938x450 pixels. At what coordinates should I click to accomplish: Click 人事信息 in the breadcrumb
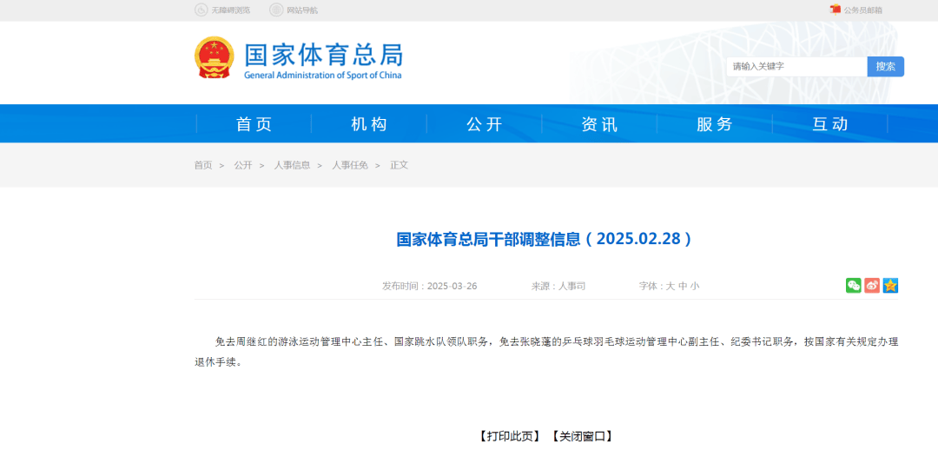click(292, 165)
